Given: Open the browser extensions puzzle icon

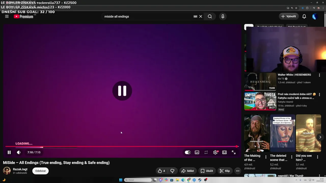Looking at the screenshot, I should (307, 8).
